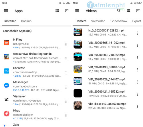Tap the ShareMe app title
Image resolution: width=143 pixels, height=127 pixels.
click(19, 68)
